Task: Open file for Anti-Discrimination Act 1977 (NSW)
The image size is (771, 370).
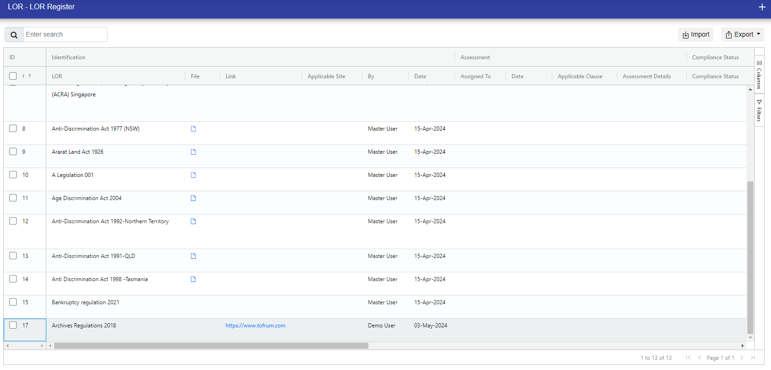Action: pyautogui.click(x=193, y=129)
